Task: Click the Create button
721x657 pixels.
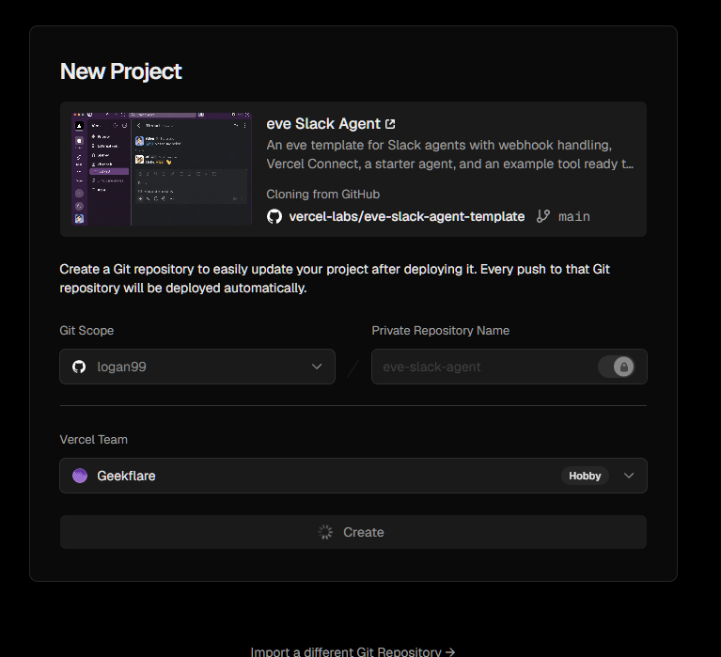Action: point(353,532)
